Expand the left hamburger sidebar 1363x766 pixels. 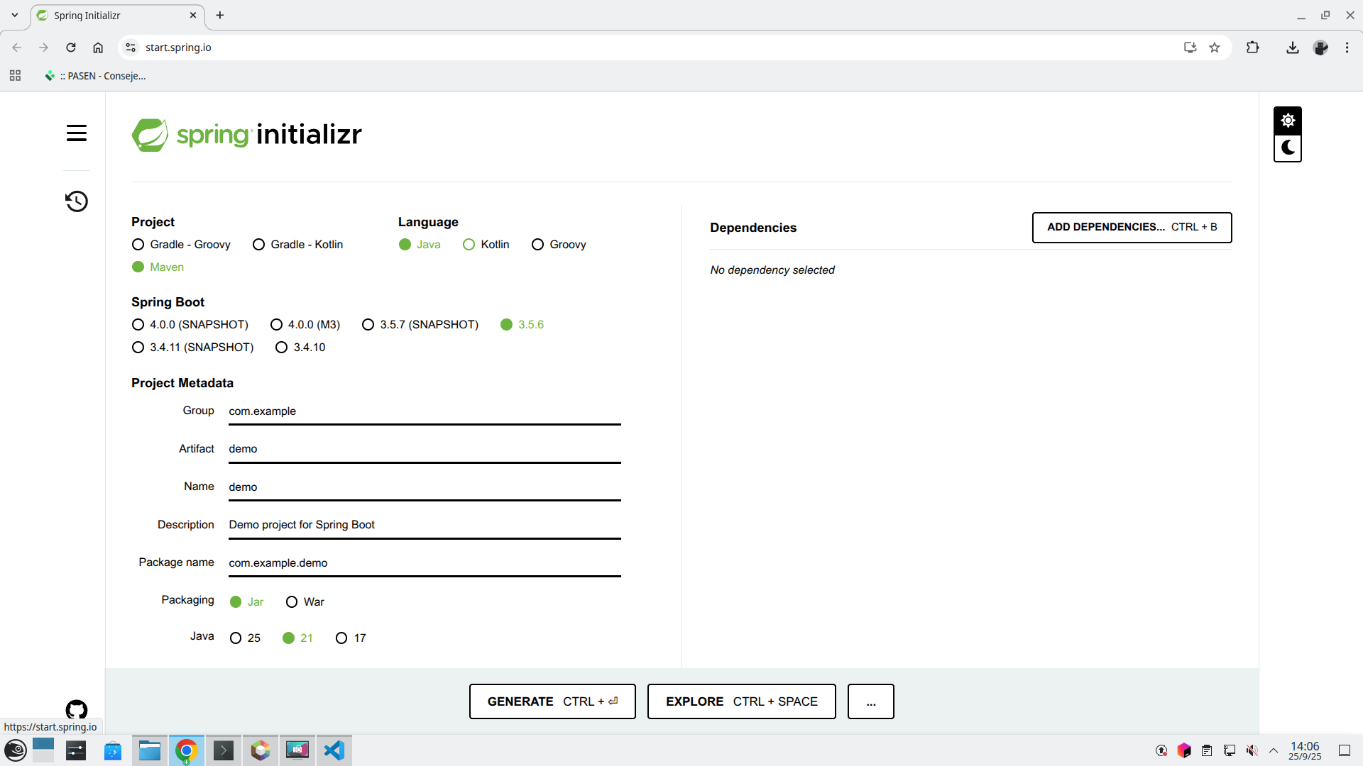(x=76, y=133)
